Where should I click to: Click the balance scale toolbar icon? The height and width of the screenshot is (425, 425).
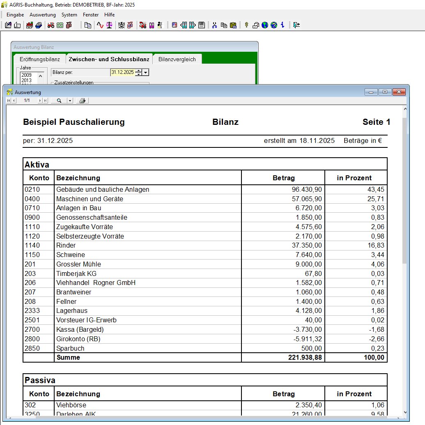pyautogui.click(x=109, y=25)
